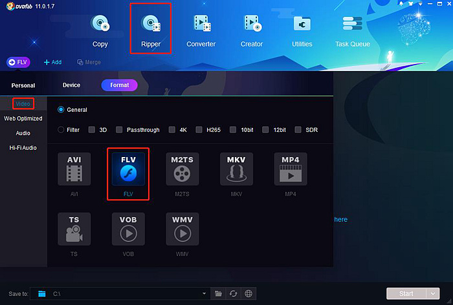The height and width of the screenshot is (305, 453).
Task: Click the DVDFab logo
Action: point(19,6)
